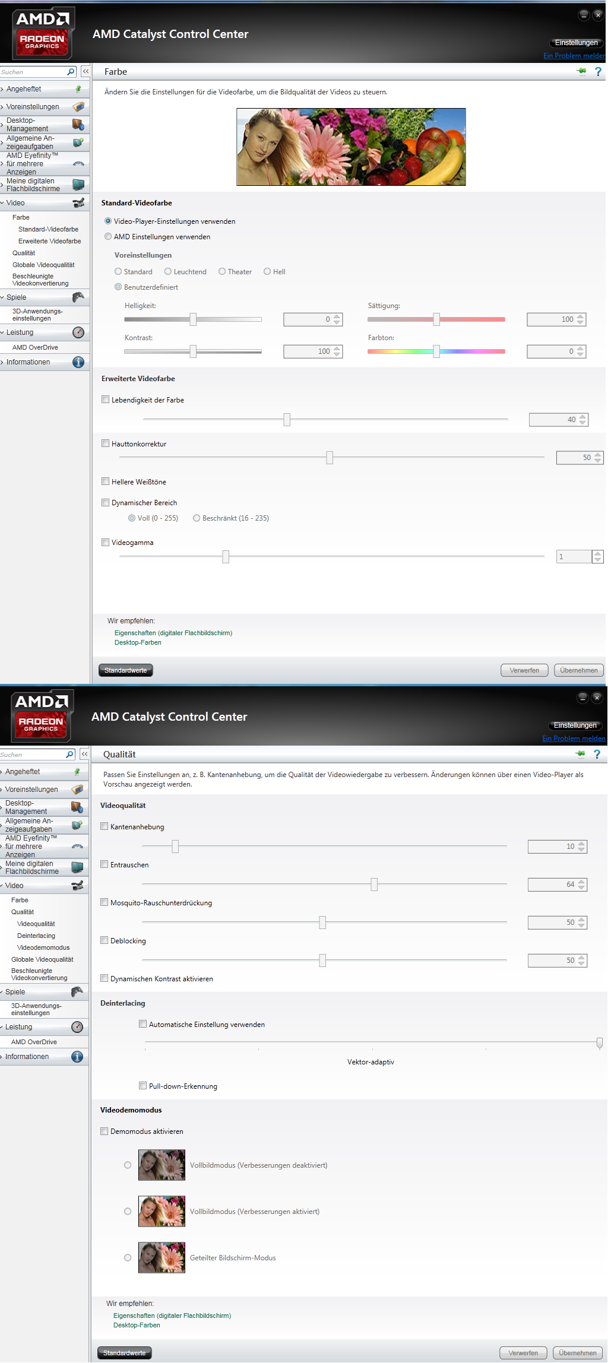This screenshot has width=608, height=1363.
Task: Click the Sättigung slider handle
Action: tap(436, 319)
